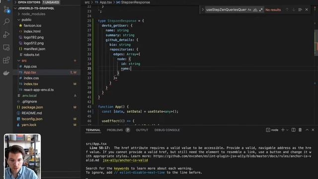318x179 pixels.
Task: Open .gitignore file
Action: click(x=29, y=101)
